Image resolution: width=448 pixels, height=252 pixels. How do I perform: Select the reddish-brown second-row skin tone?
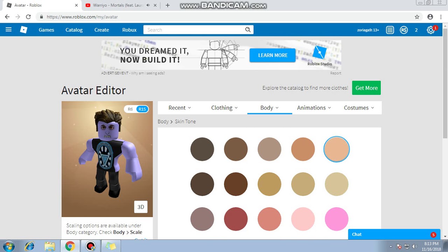click(236, 184)
